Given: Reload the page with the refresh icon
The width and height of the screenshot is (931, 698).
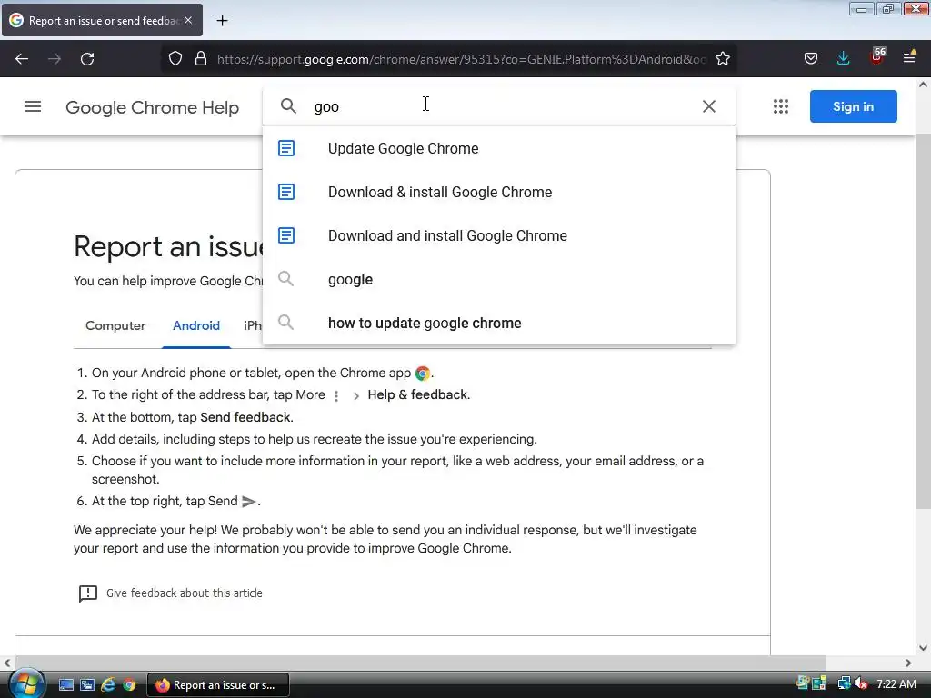Looking at the screenshot, I should click(x=87, y=59).
